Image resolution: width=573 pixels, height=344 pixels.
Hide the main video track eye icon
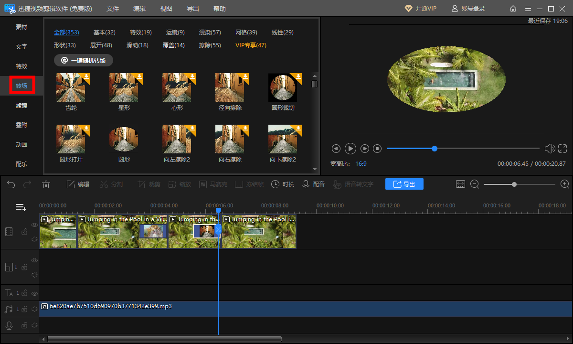tap(34, 225)
